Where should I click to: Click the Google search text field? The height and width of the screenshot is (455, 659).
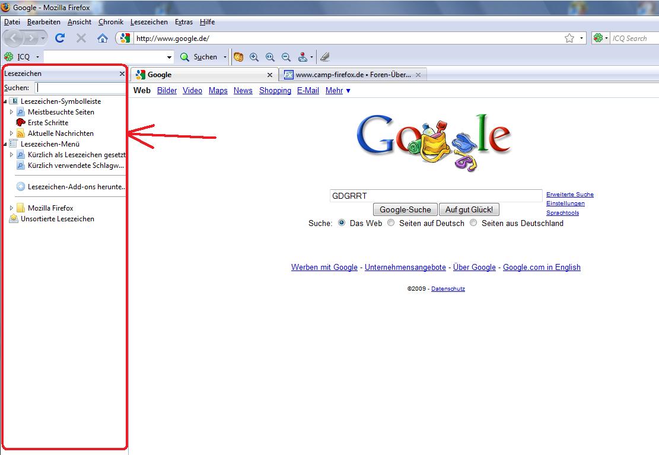click(436, 196)
